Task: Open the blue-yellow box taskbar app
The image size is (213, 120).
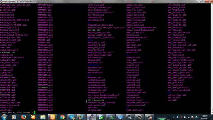Action: tap(81, 117)
